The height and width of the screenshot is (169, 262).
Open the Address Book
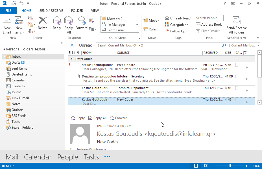click(x=209, y=24)
